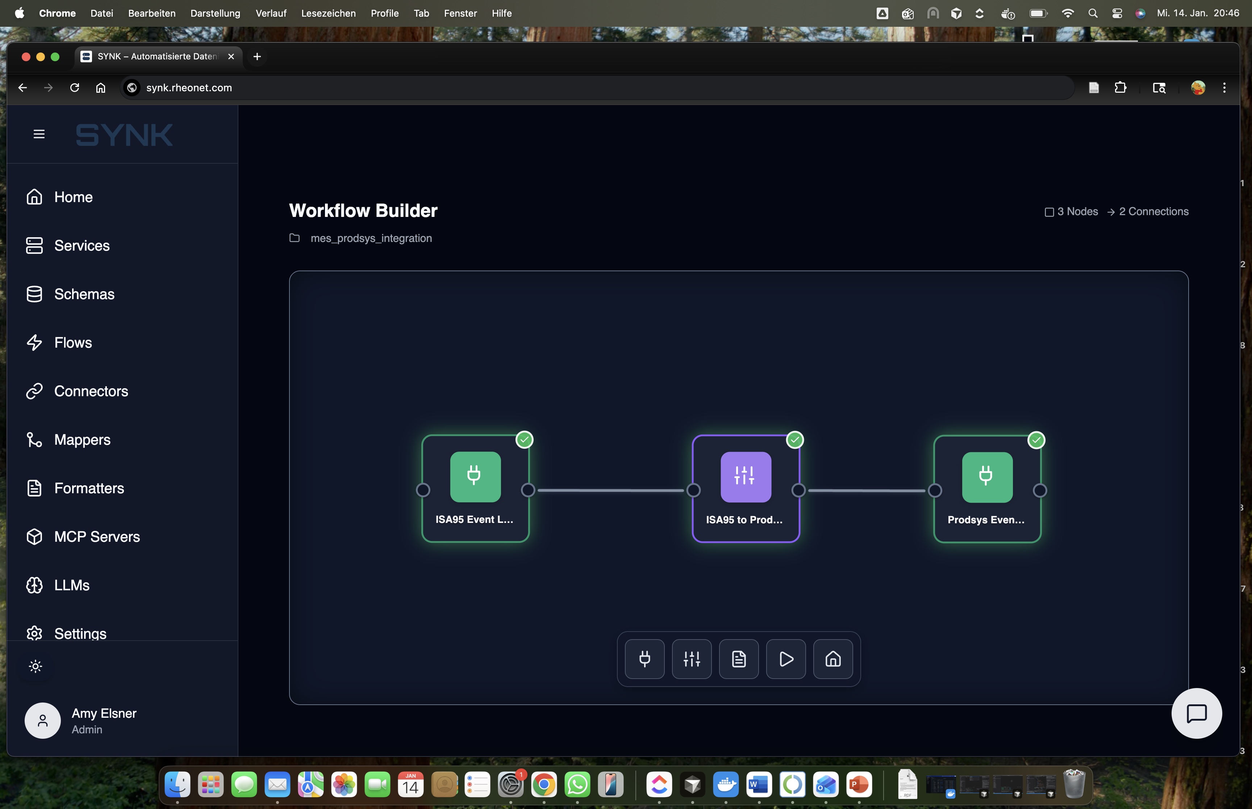Open the chat bubble in the bottom right
Screen dimensions: 1252x809
click(1196, 713)
